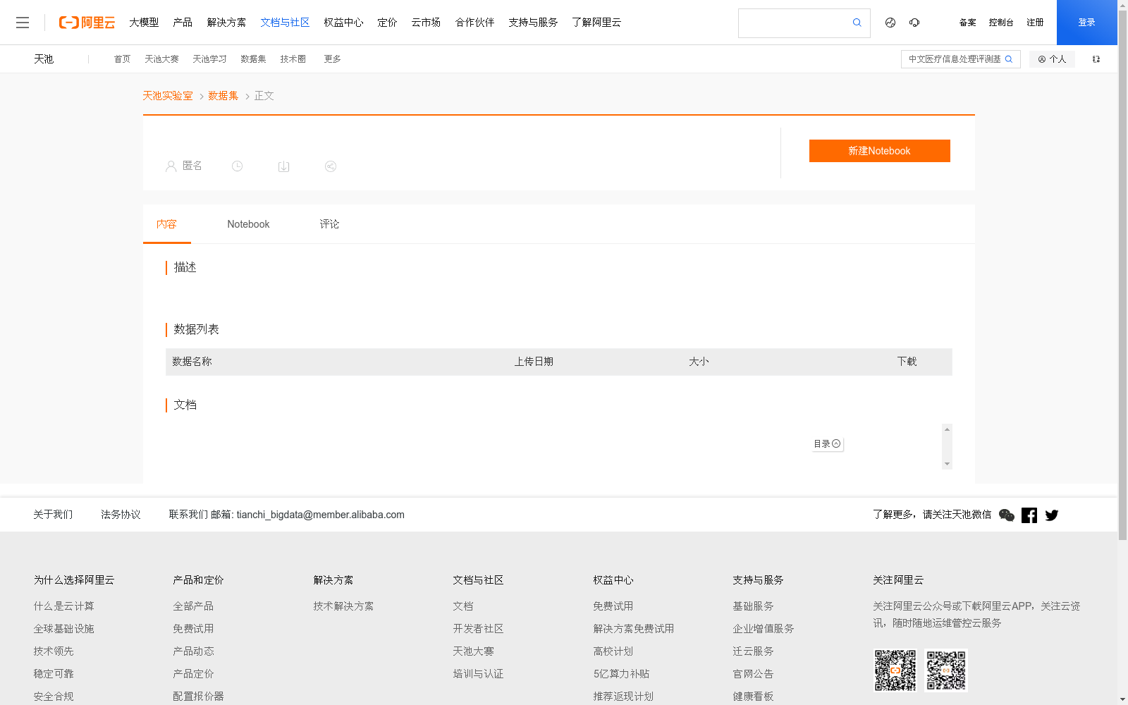Viewport: 1128px width, 705px height.
Task: Click the headset customer support icon
Action: [x=914, y=23]
